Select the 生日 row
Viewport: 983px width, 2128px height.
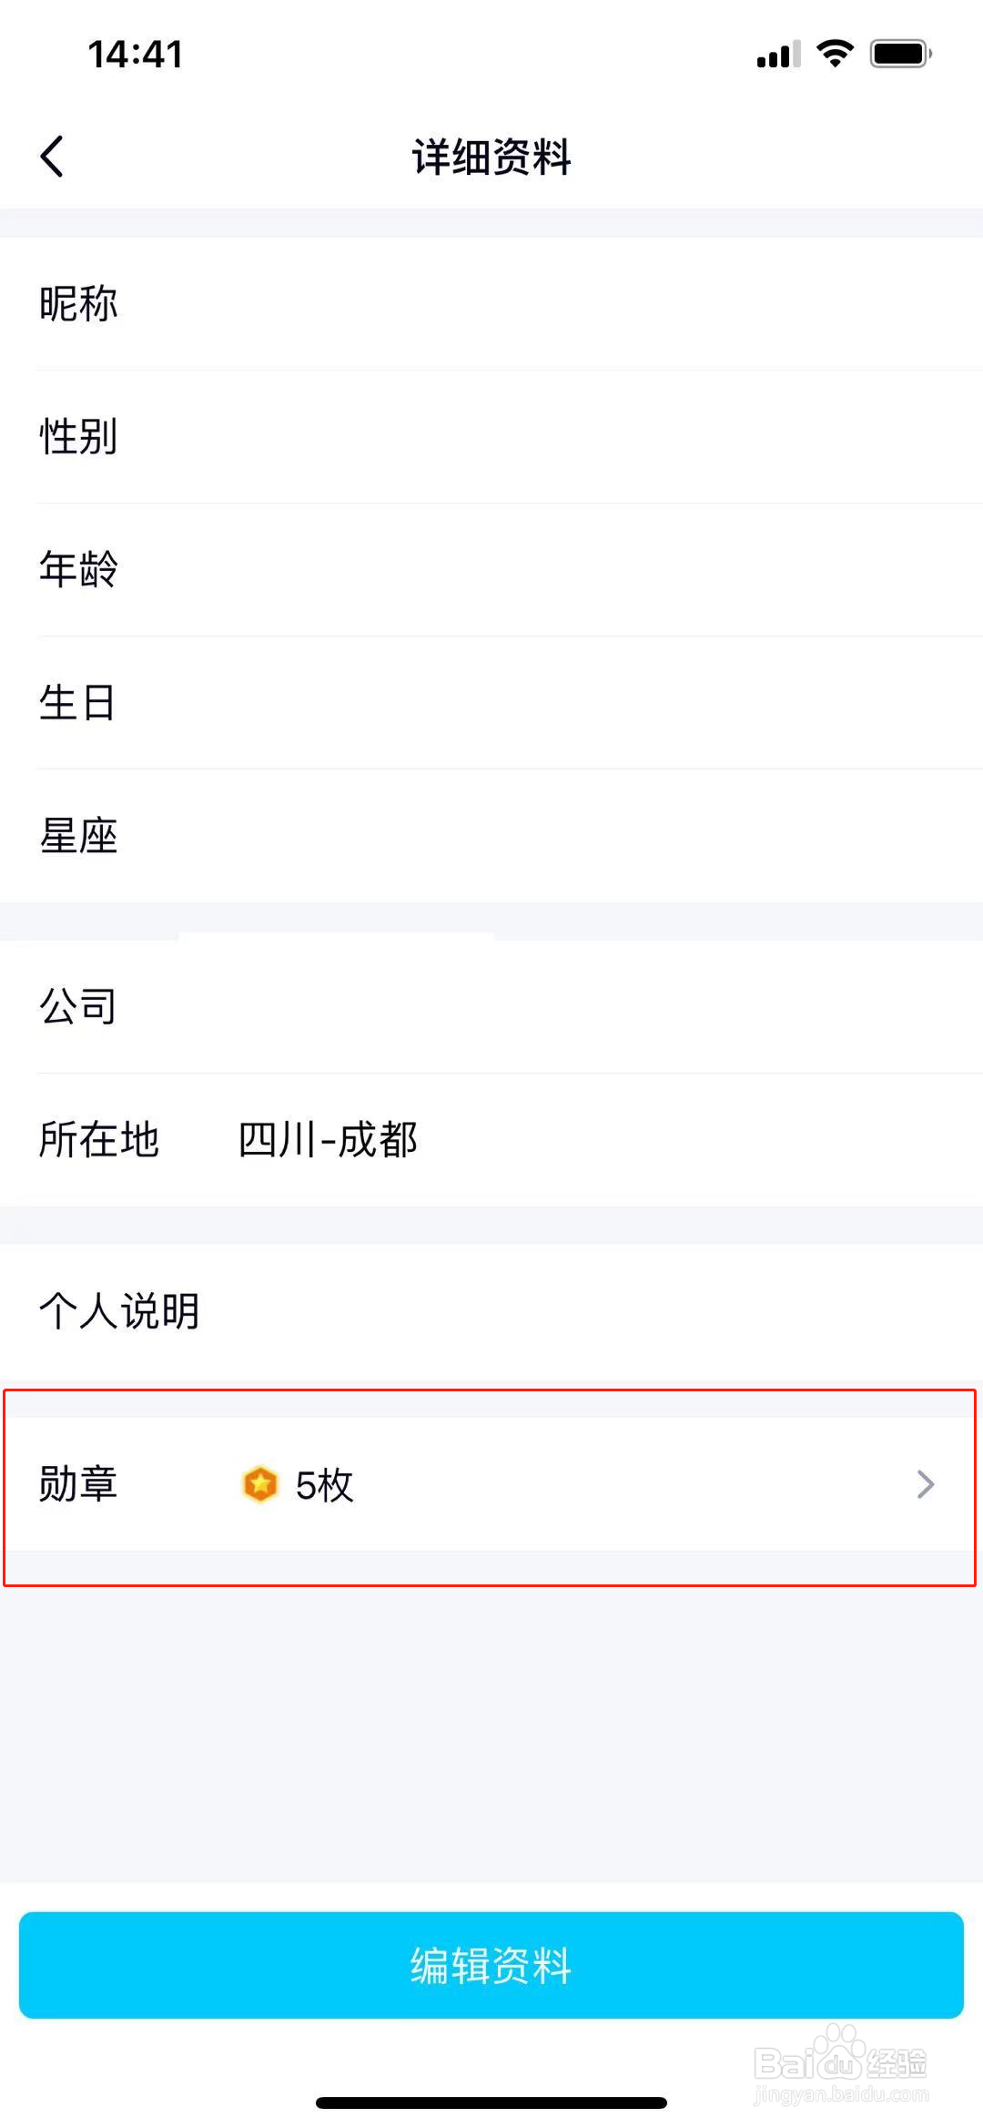click(491, 703)
